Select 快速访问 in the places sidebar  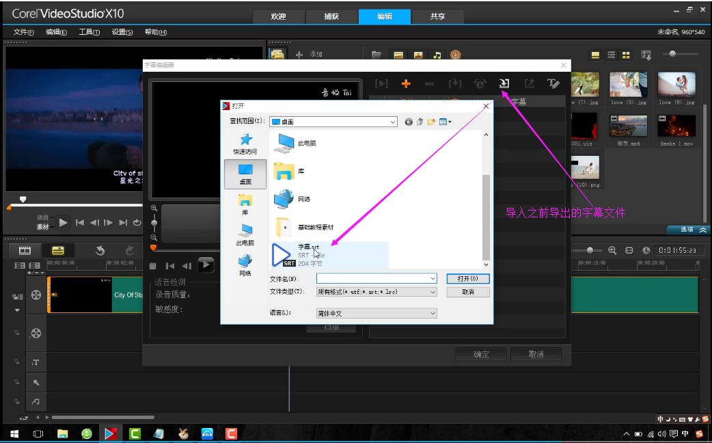(245, 144)
